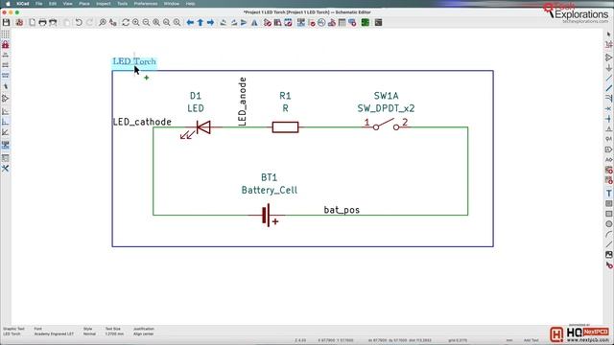Image resolution: width=614 pixels, height=345 pixels.
Task: Navigate forward with the right blue arrow
Action: click(x=211, y=23)
